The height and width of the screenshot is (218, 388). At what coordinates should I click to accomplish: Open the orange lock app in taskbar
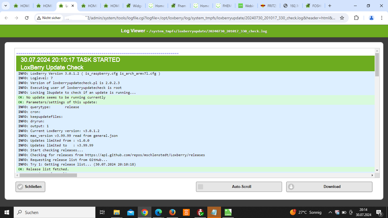(186, 212)
